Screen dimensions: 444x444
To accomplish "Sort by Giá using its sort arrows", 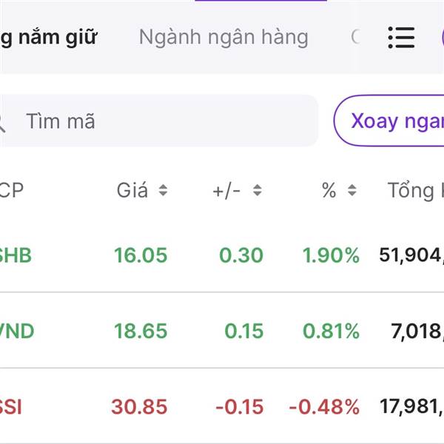I will click(x=163, y=191).
